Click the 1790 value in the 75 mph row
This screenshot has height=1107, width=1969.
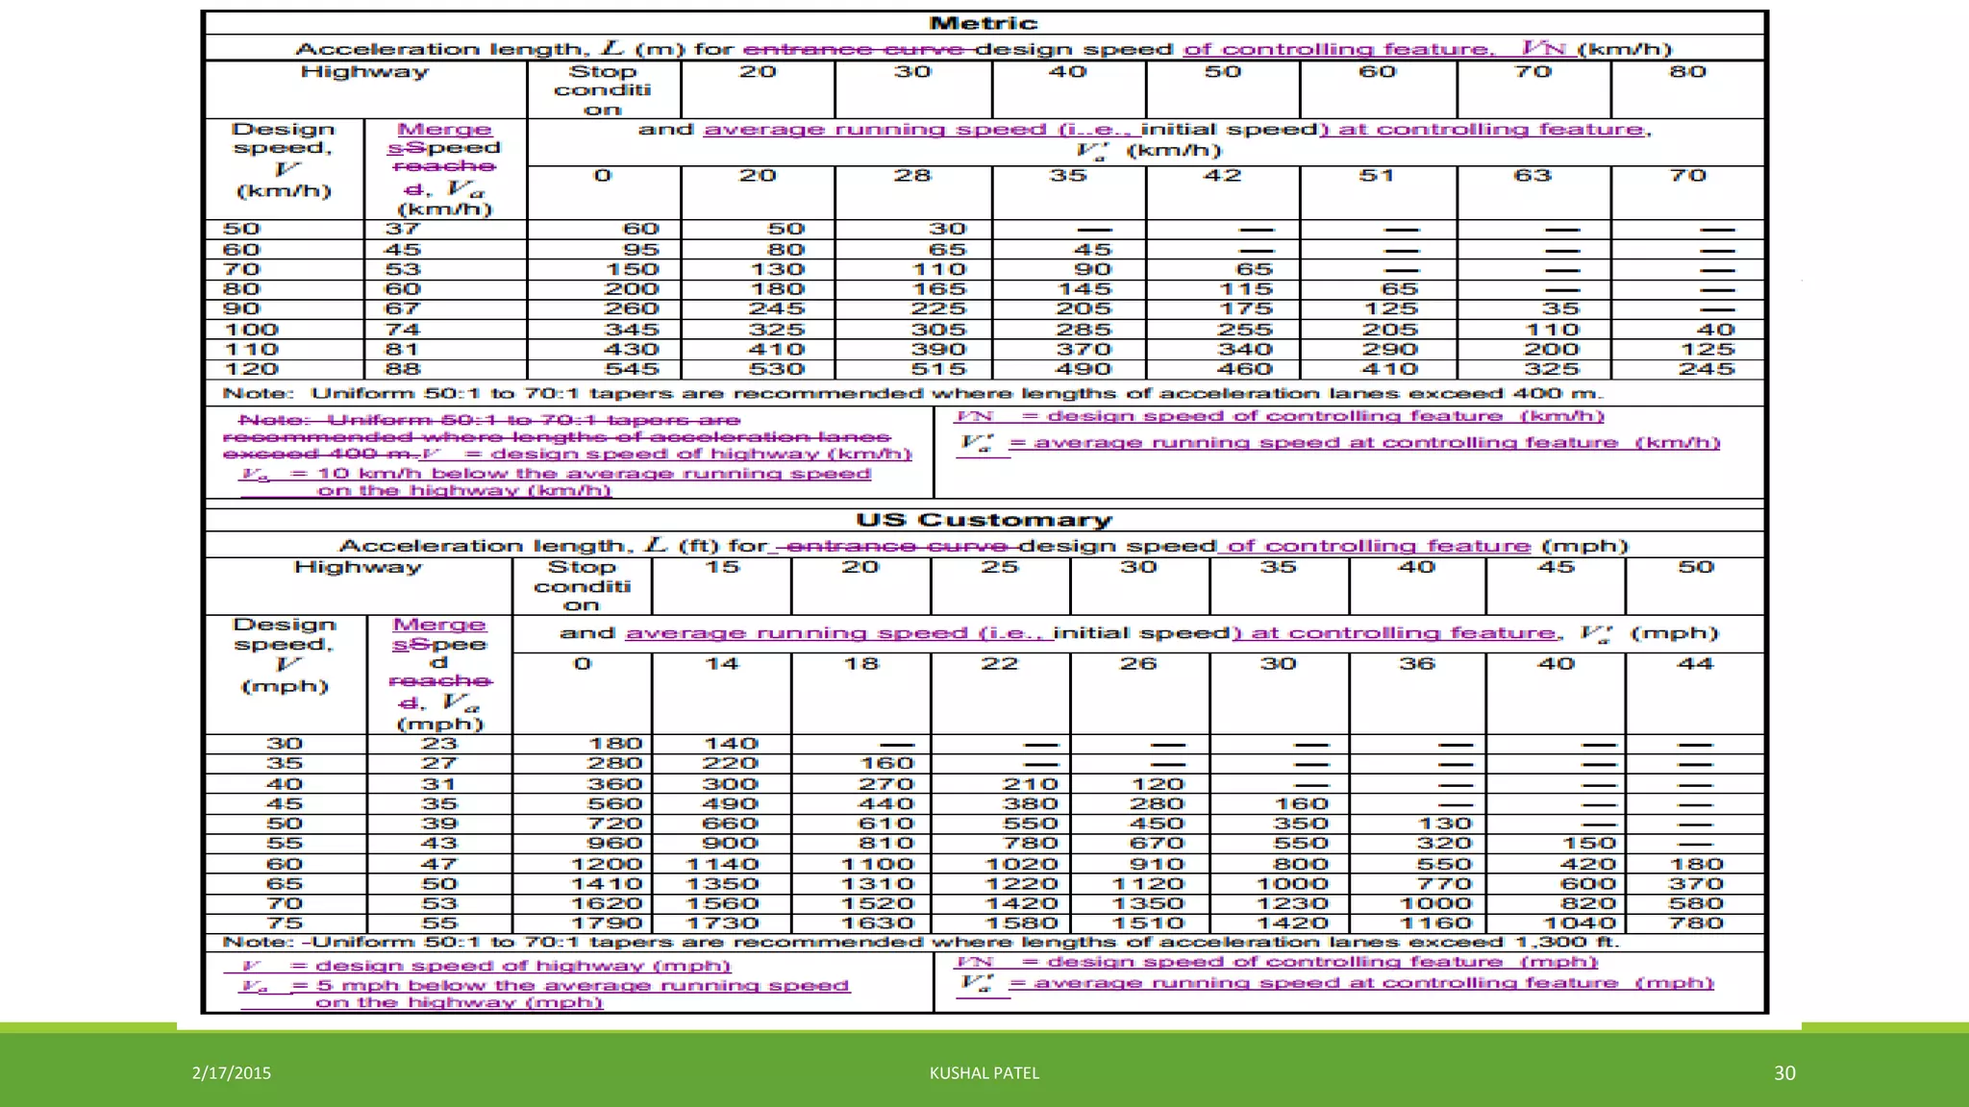(606, 923)
